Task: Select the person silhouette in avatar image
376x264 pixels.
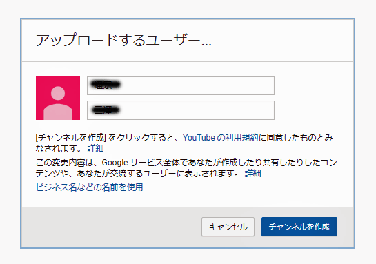Action: click(58, 103)
